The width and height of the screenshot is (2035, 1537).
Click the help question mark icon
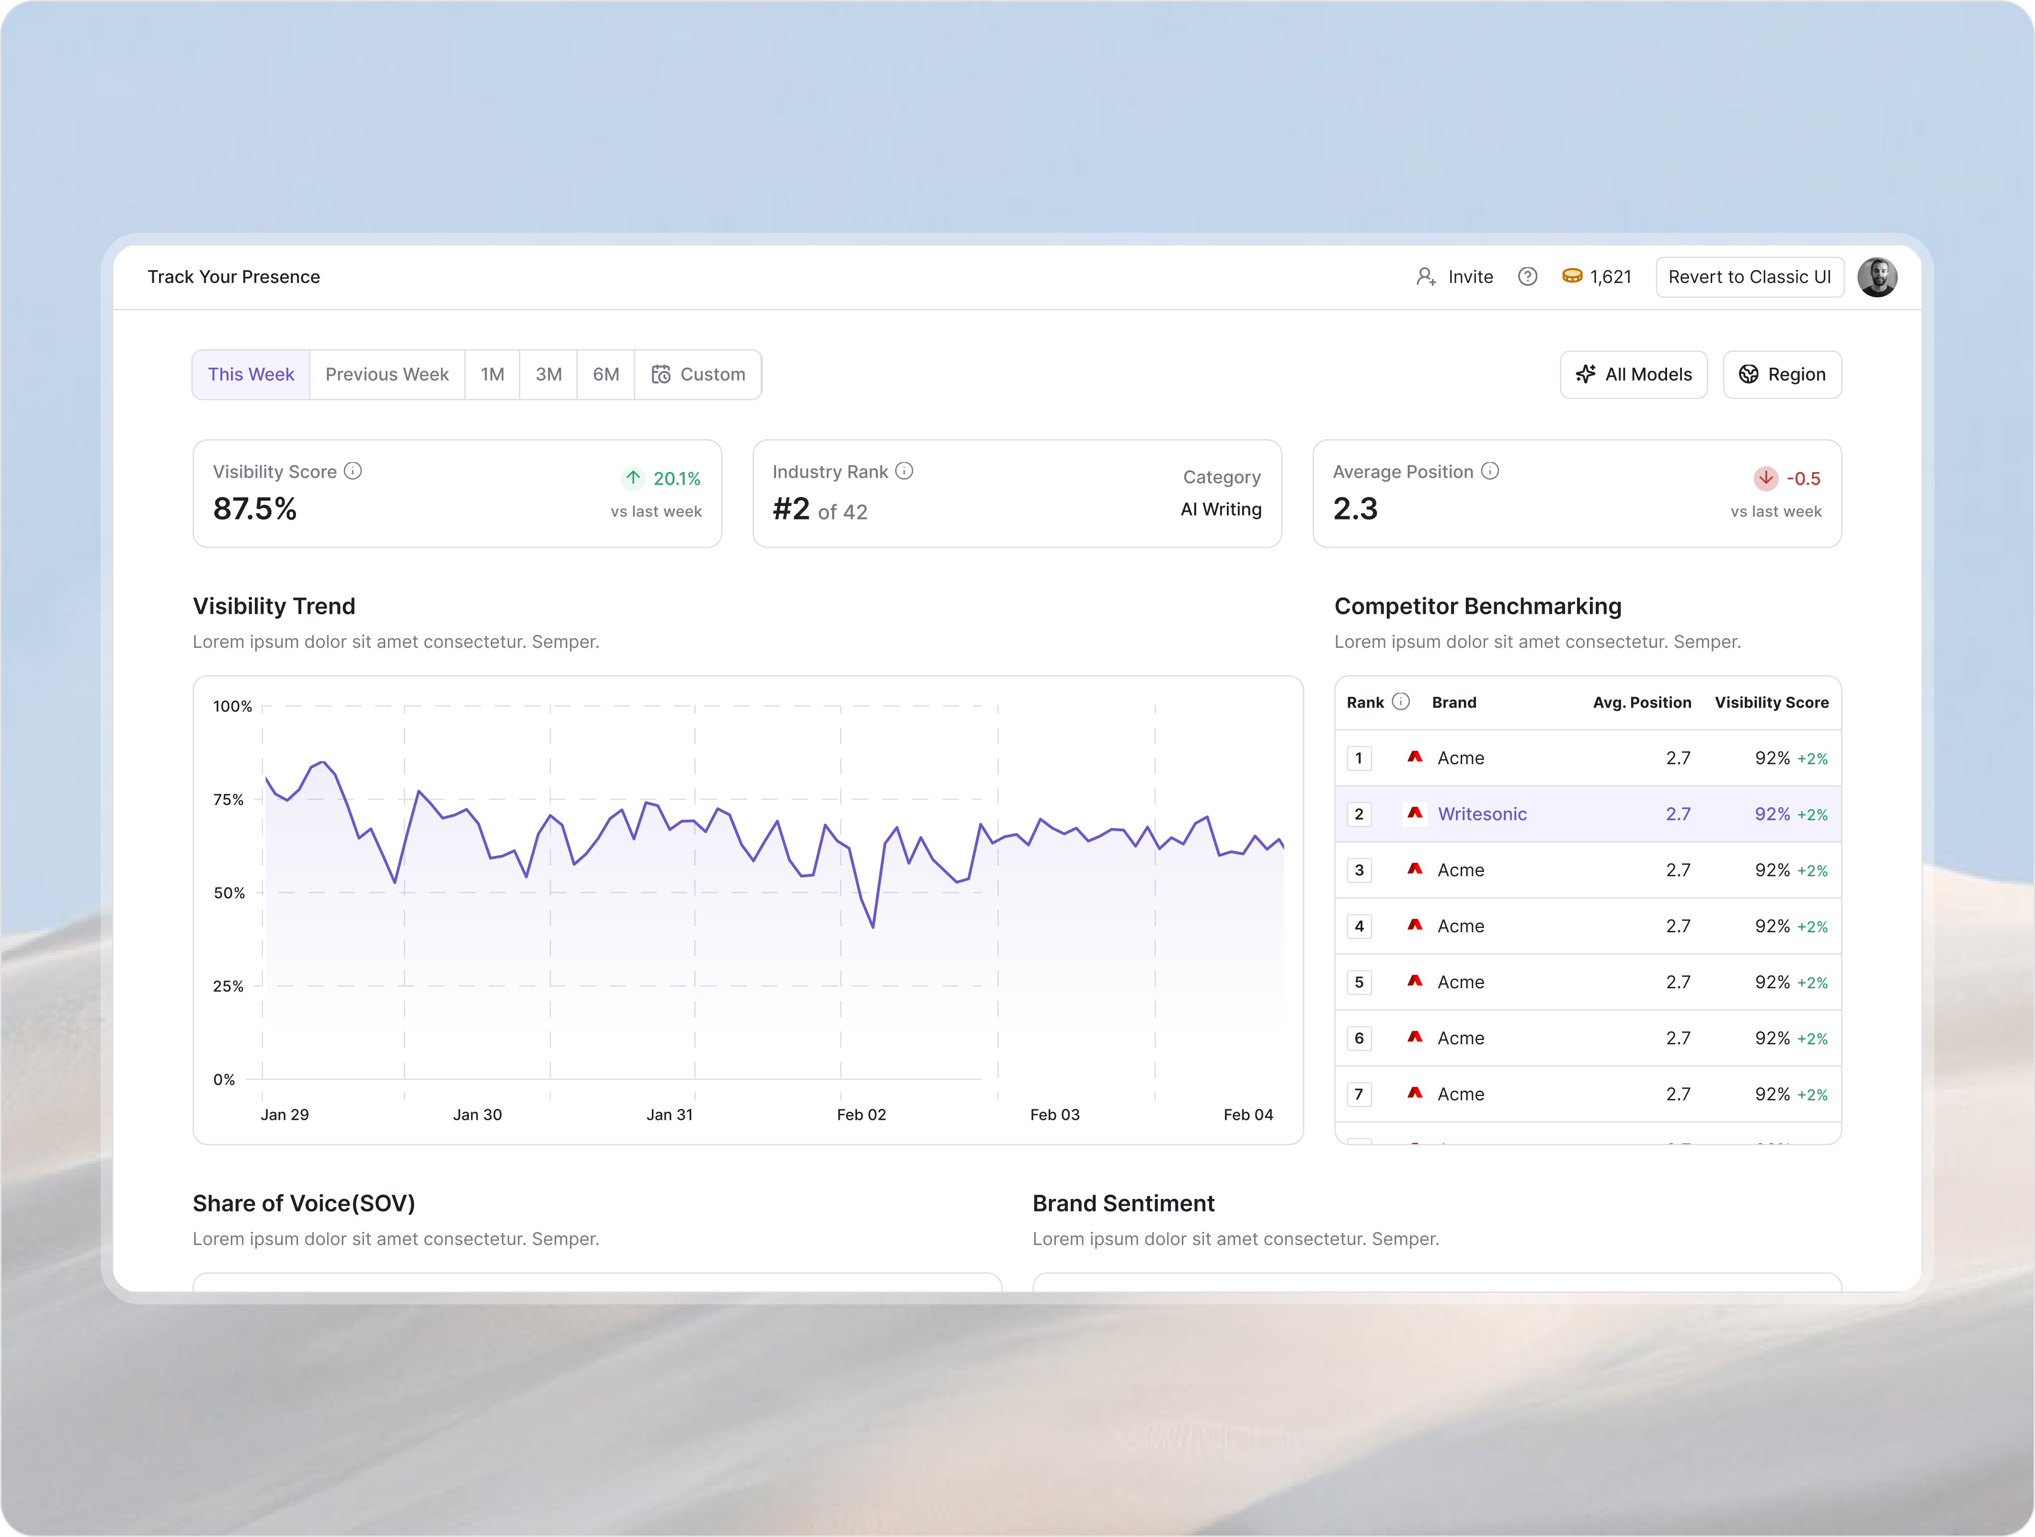click(1527, 277)
